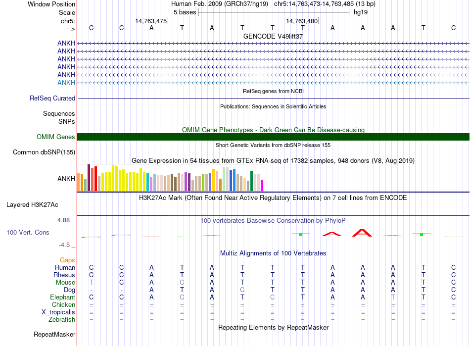
Task: Click the RepeatMasker track label
Action: [54, 335]
